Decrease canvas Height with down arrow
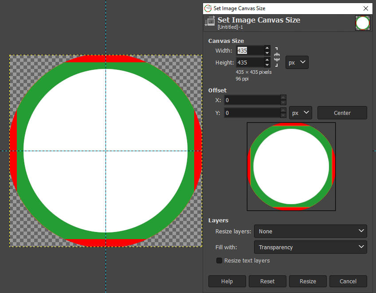Image resolution: width=376 pixels, height=293 pixels. 267,65
